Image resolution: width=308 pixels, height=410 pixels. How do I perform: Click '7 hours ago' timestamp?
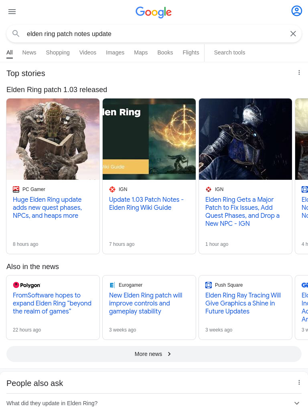[x=122, y=244]
